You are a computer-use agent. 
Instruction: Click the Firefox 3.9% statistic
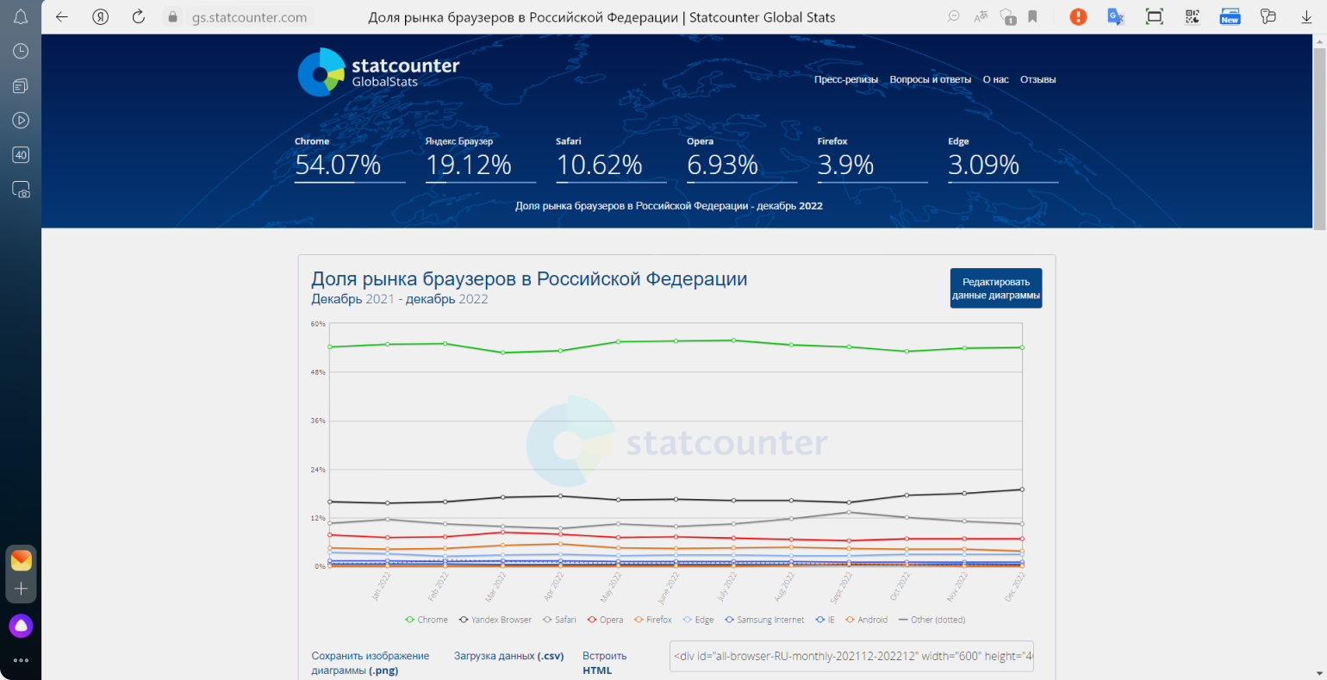873,159
